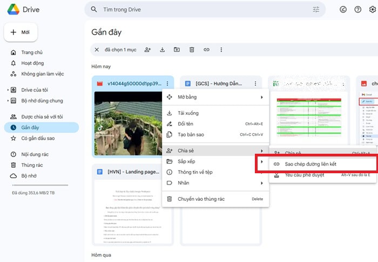This screenshot has width=378, height=262.
Task: Click the share person-add toolbar icon
Action: click(148, 50)
